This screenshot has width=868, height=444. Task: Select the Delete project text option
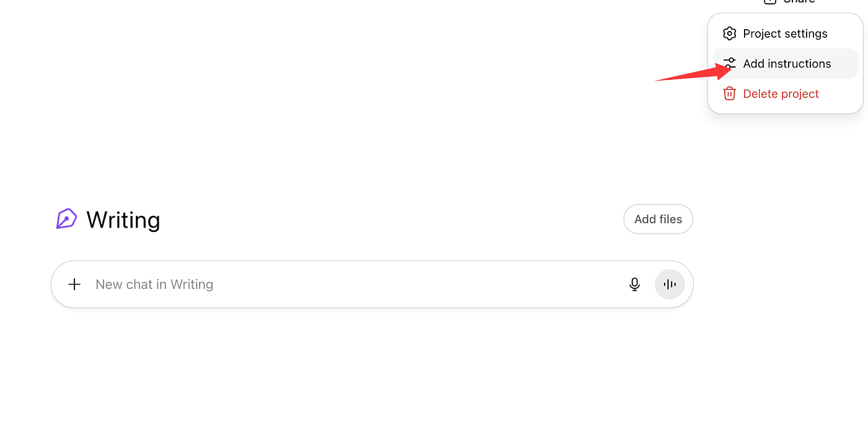(x=781, y=94)
